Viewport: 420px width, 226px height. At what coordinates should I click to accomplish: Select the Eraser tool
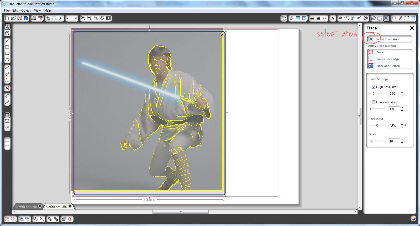(x=7, y=96)
